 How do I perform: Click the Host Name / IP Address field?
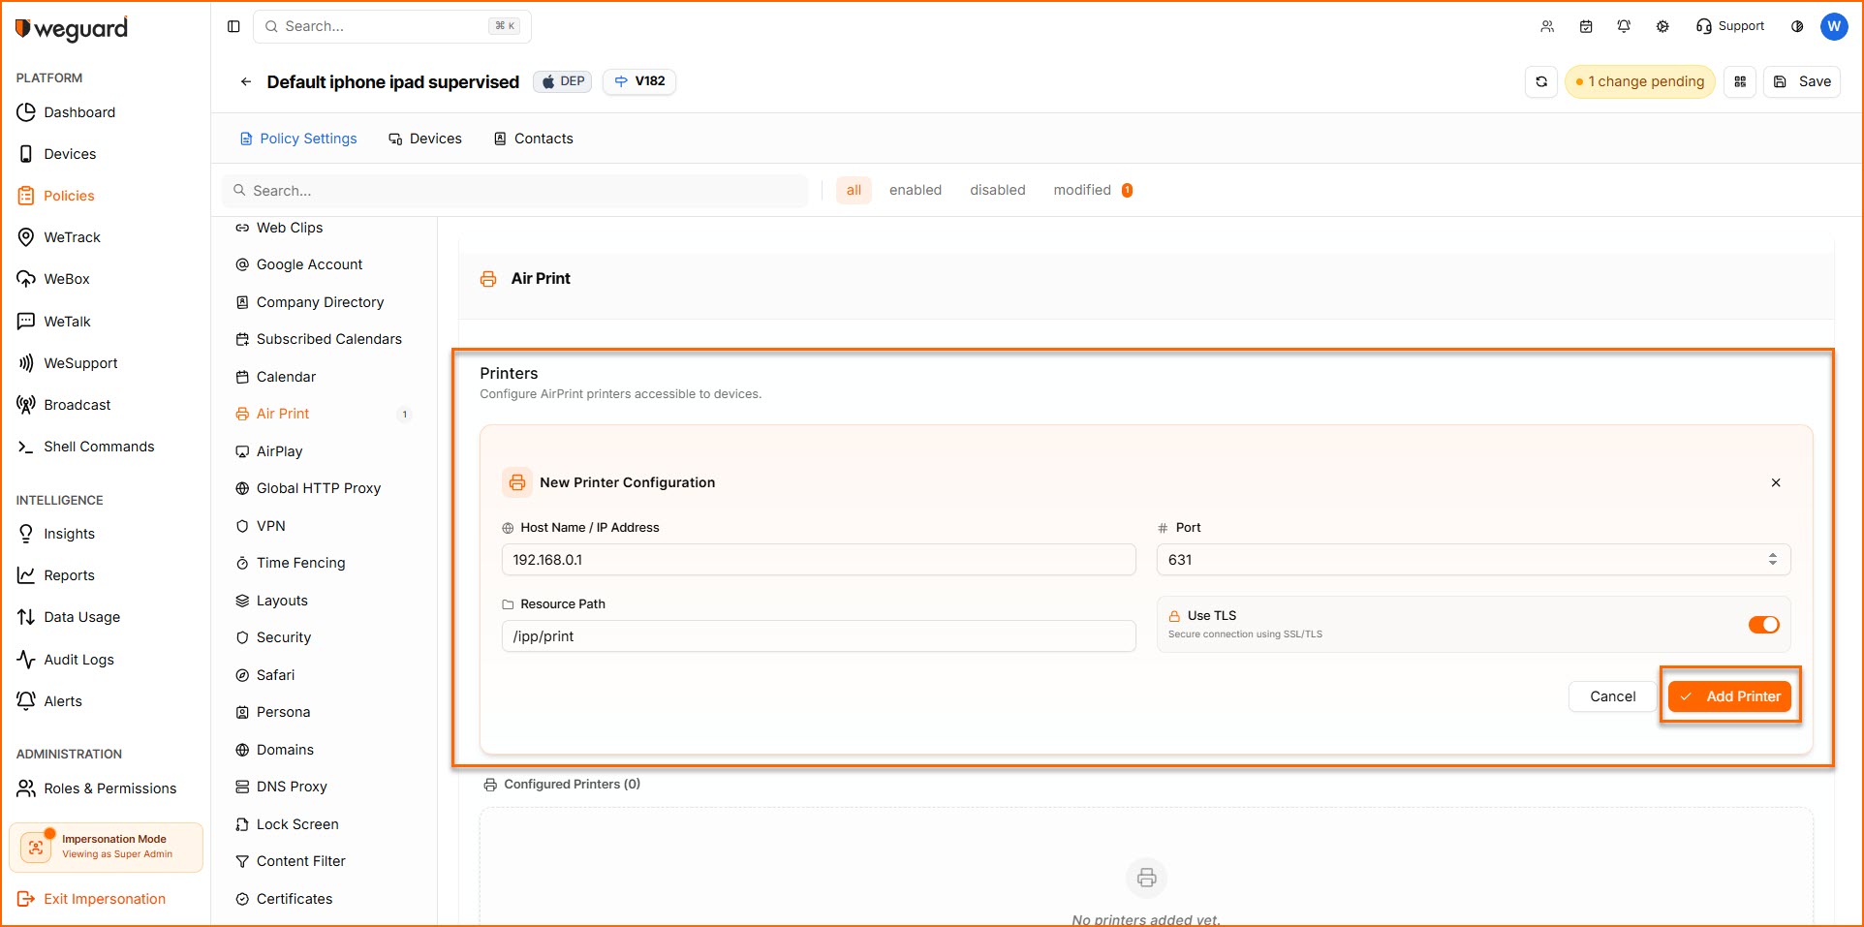[x=818, y=560]
